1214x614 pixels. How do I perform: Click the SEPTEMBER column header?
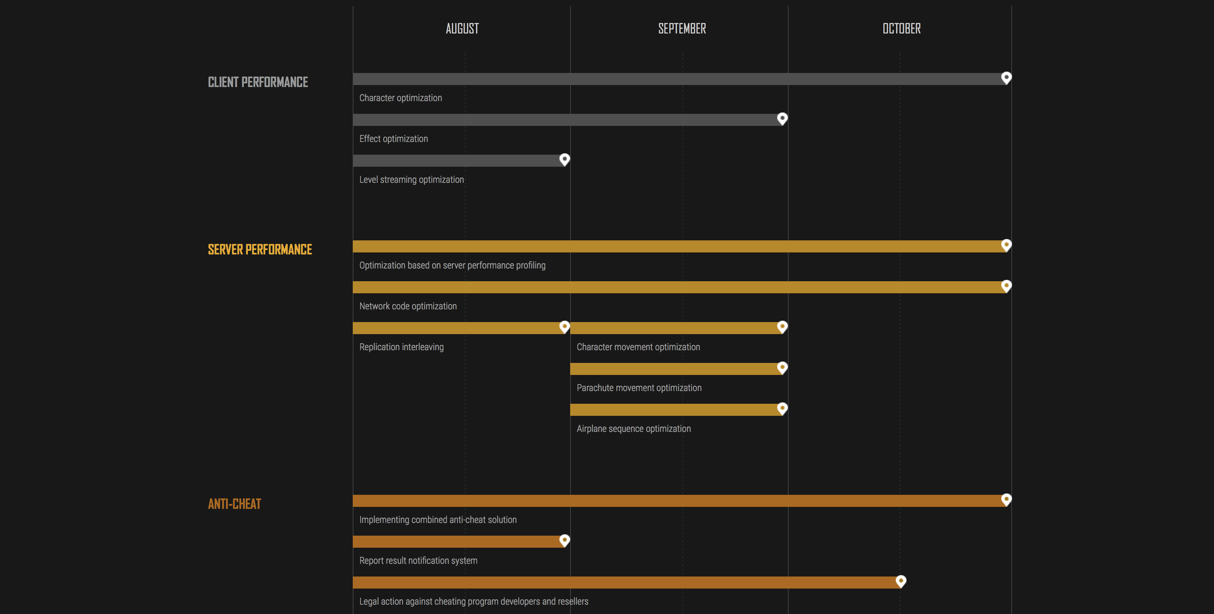682,29
